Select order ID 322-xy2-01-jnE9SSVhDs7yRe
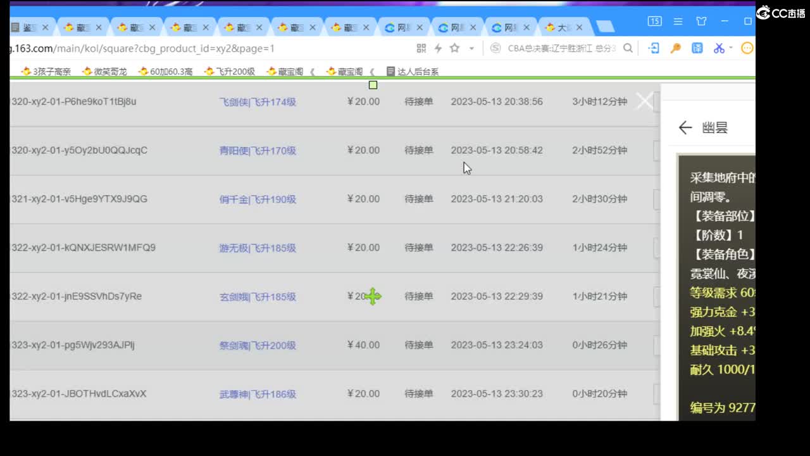The width and height of the screenshot is (810, 456). pyautogui.click(x=77, y=296)
